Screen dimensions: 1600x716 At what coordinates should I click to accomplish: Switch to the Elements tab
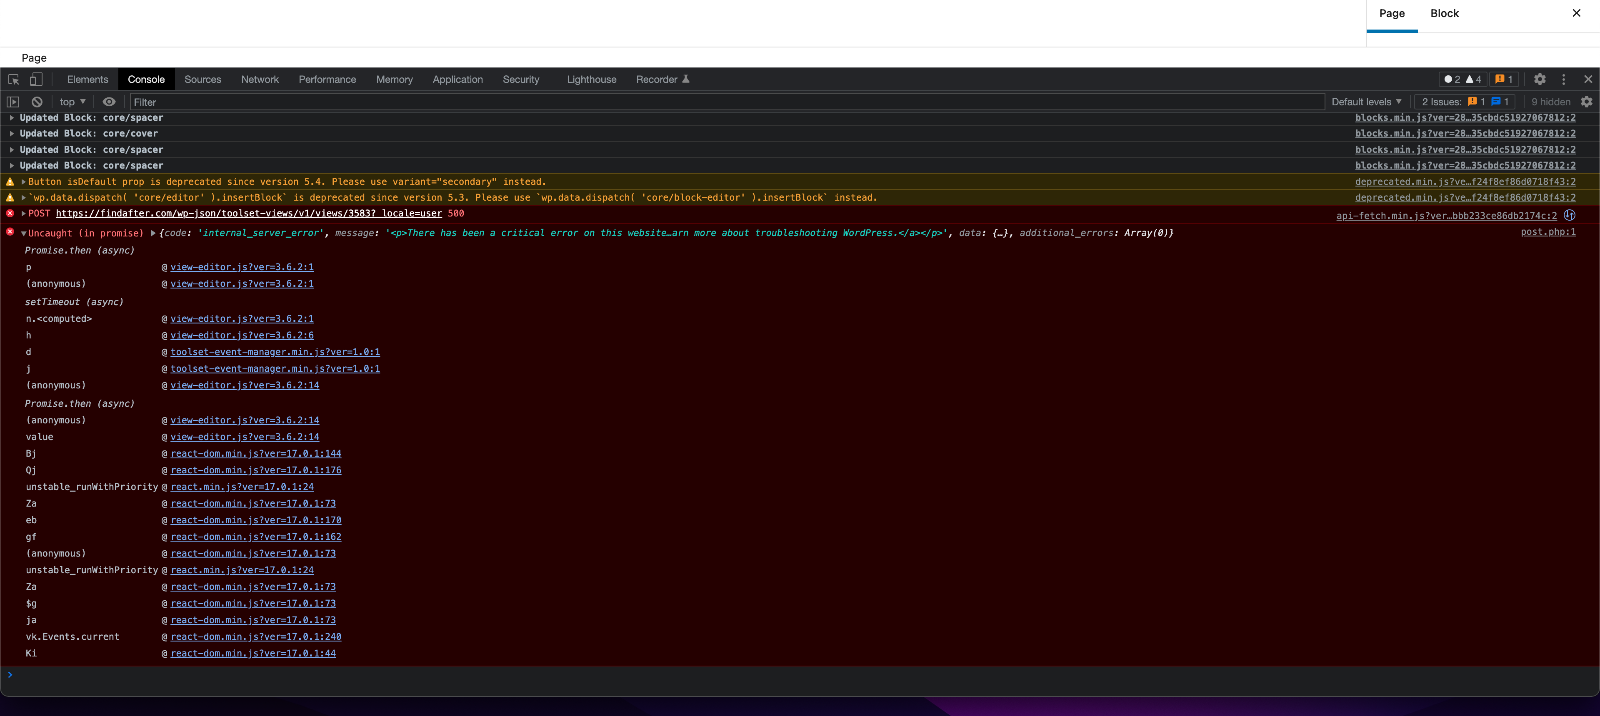click(x=87, y=80)
